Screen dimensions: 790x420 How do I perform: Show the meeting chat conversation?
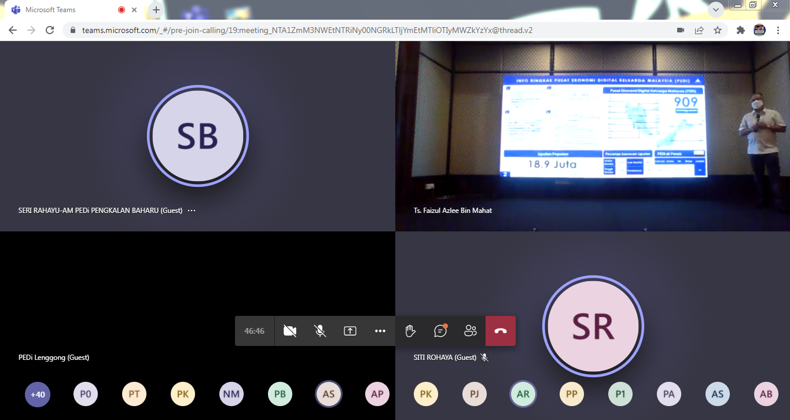coord(440,331)
